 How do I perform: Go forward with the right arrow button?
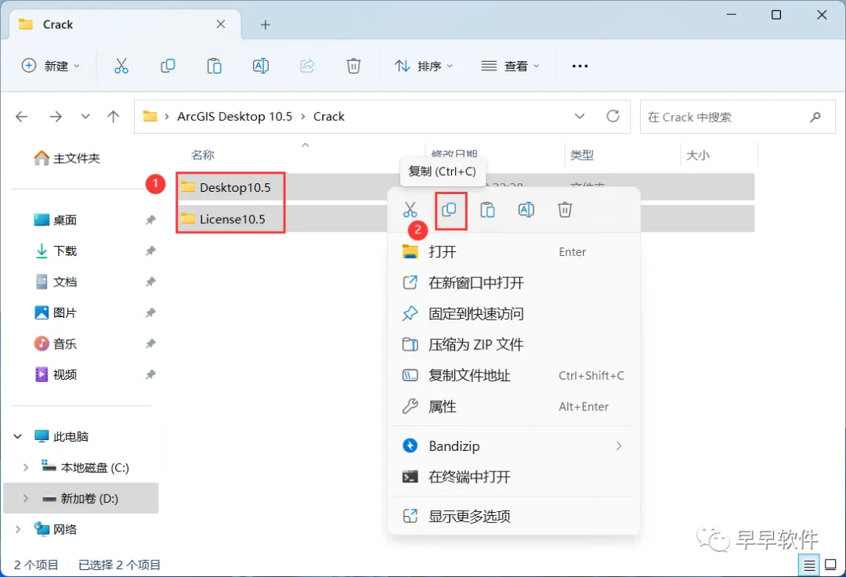pos(56,117)
